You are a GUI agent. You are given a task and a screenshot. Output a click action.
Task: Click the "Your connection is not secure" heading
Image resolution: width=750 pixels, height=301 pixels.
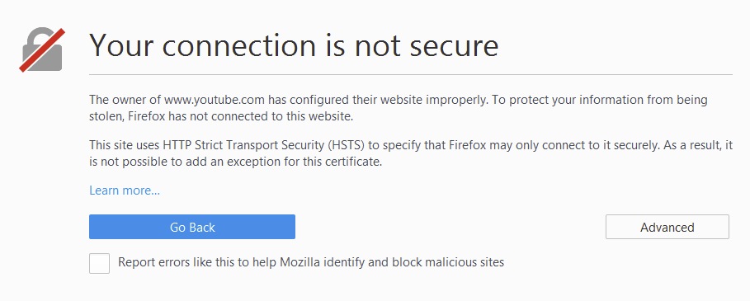[294, 45]
